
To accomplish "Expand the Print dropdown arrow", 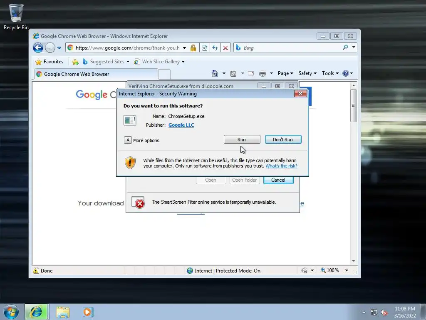I will (x=271, y=73).
